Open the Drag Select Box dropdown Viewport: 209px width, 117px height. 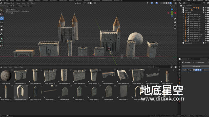pyautogui.click(x=27, y=6)
